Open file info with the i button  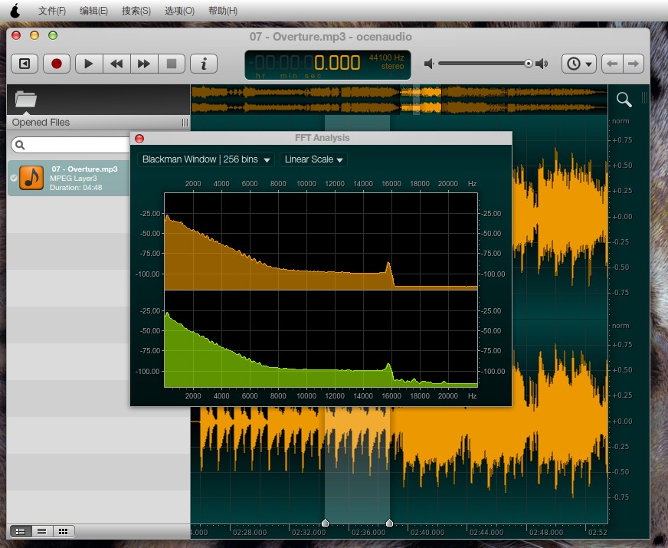[204, 64]
